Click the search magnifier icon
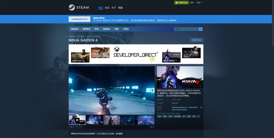The image size is (274, 138). [201, 29]
